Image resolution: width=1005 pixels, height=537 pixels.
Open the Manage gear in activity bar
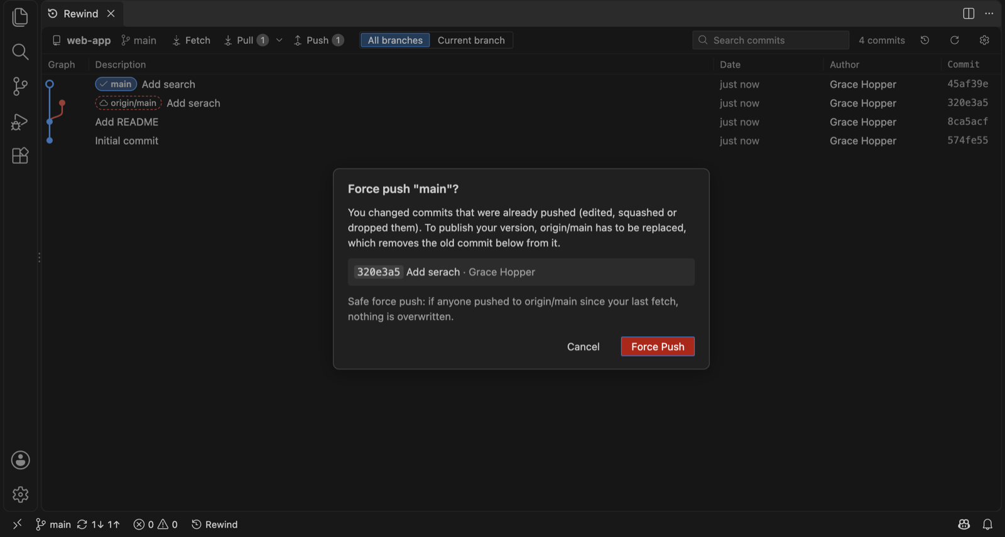pos(20,494)
